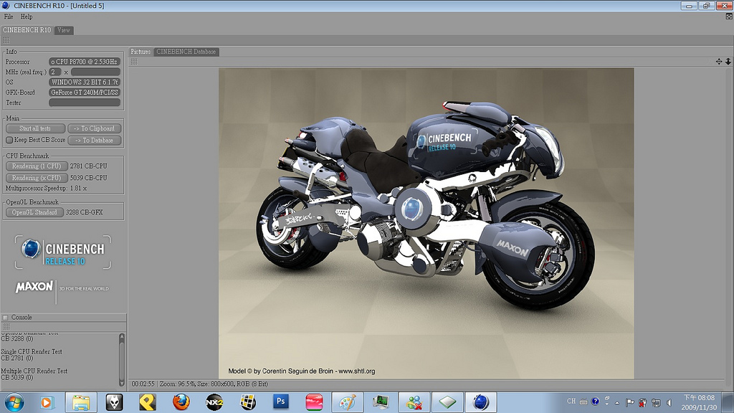This screenshot has width=734, height=413.
Task: Toggle the Console panel checkbox
Action: point(6,318)
